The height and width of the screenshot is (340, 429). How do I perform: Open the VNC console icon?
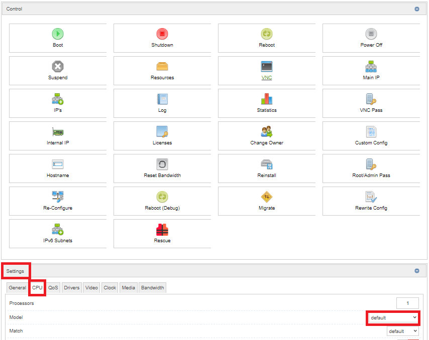coord(267,67)
